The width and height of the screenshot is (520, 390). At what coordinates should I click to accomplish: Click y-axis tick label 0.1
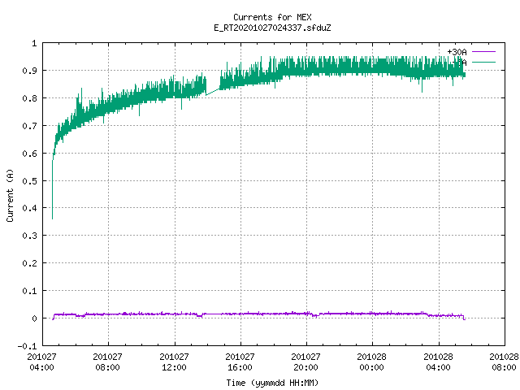coord(29,291)
